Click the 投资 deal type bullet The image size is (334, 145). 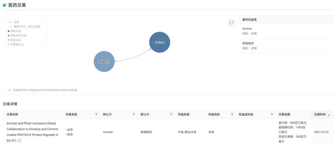69,135
